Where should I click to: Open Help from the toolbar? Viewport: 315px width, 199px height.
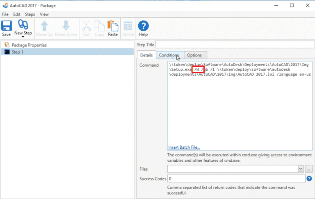[144, 26]
